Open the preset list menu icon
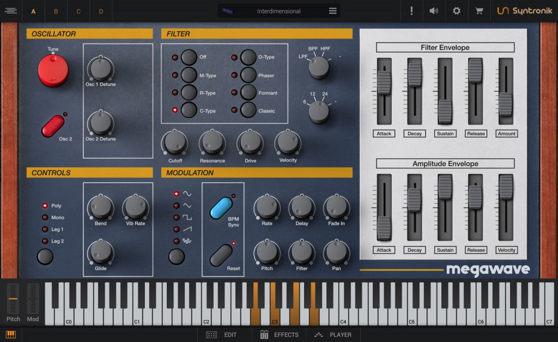 (333, 10)
